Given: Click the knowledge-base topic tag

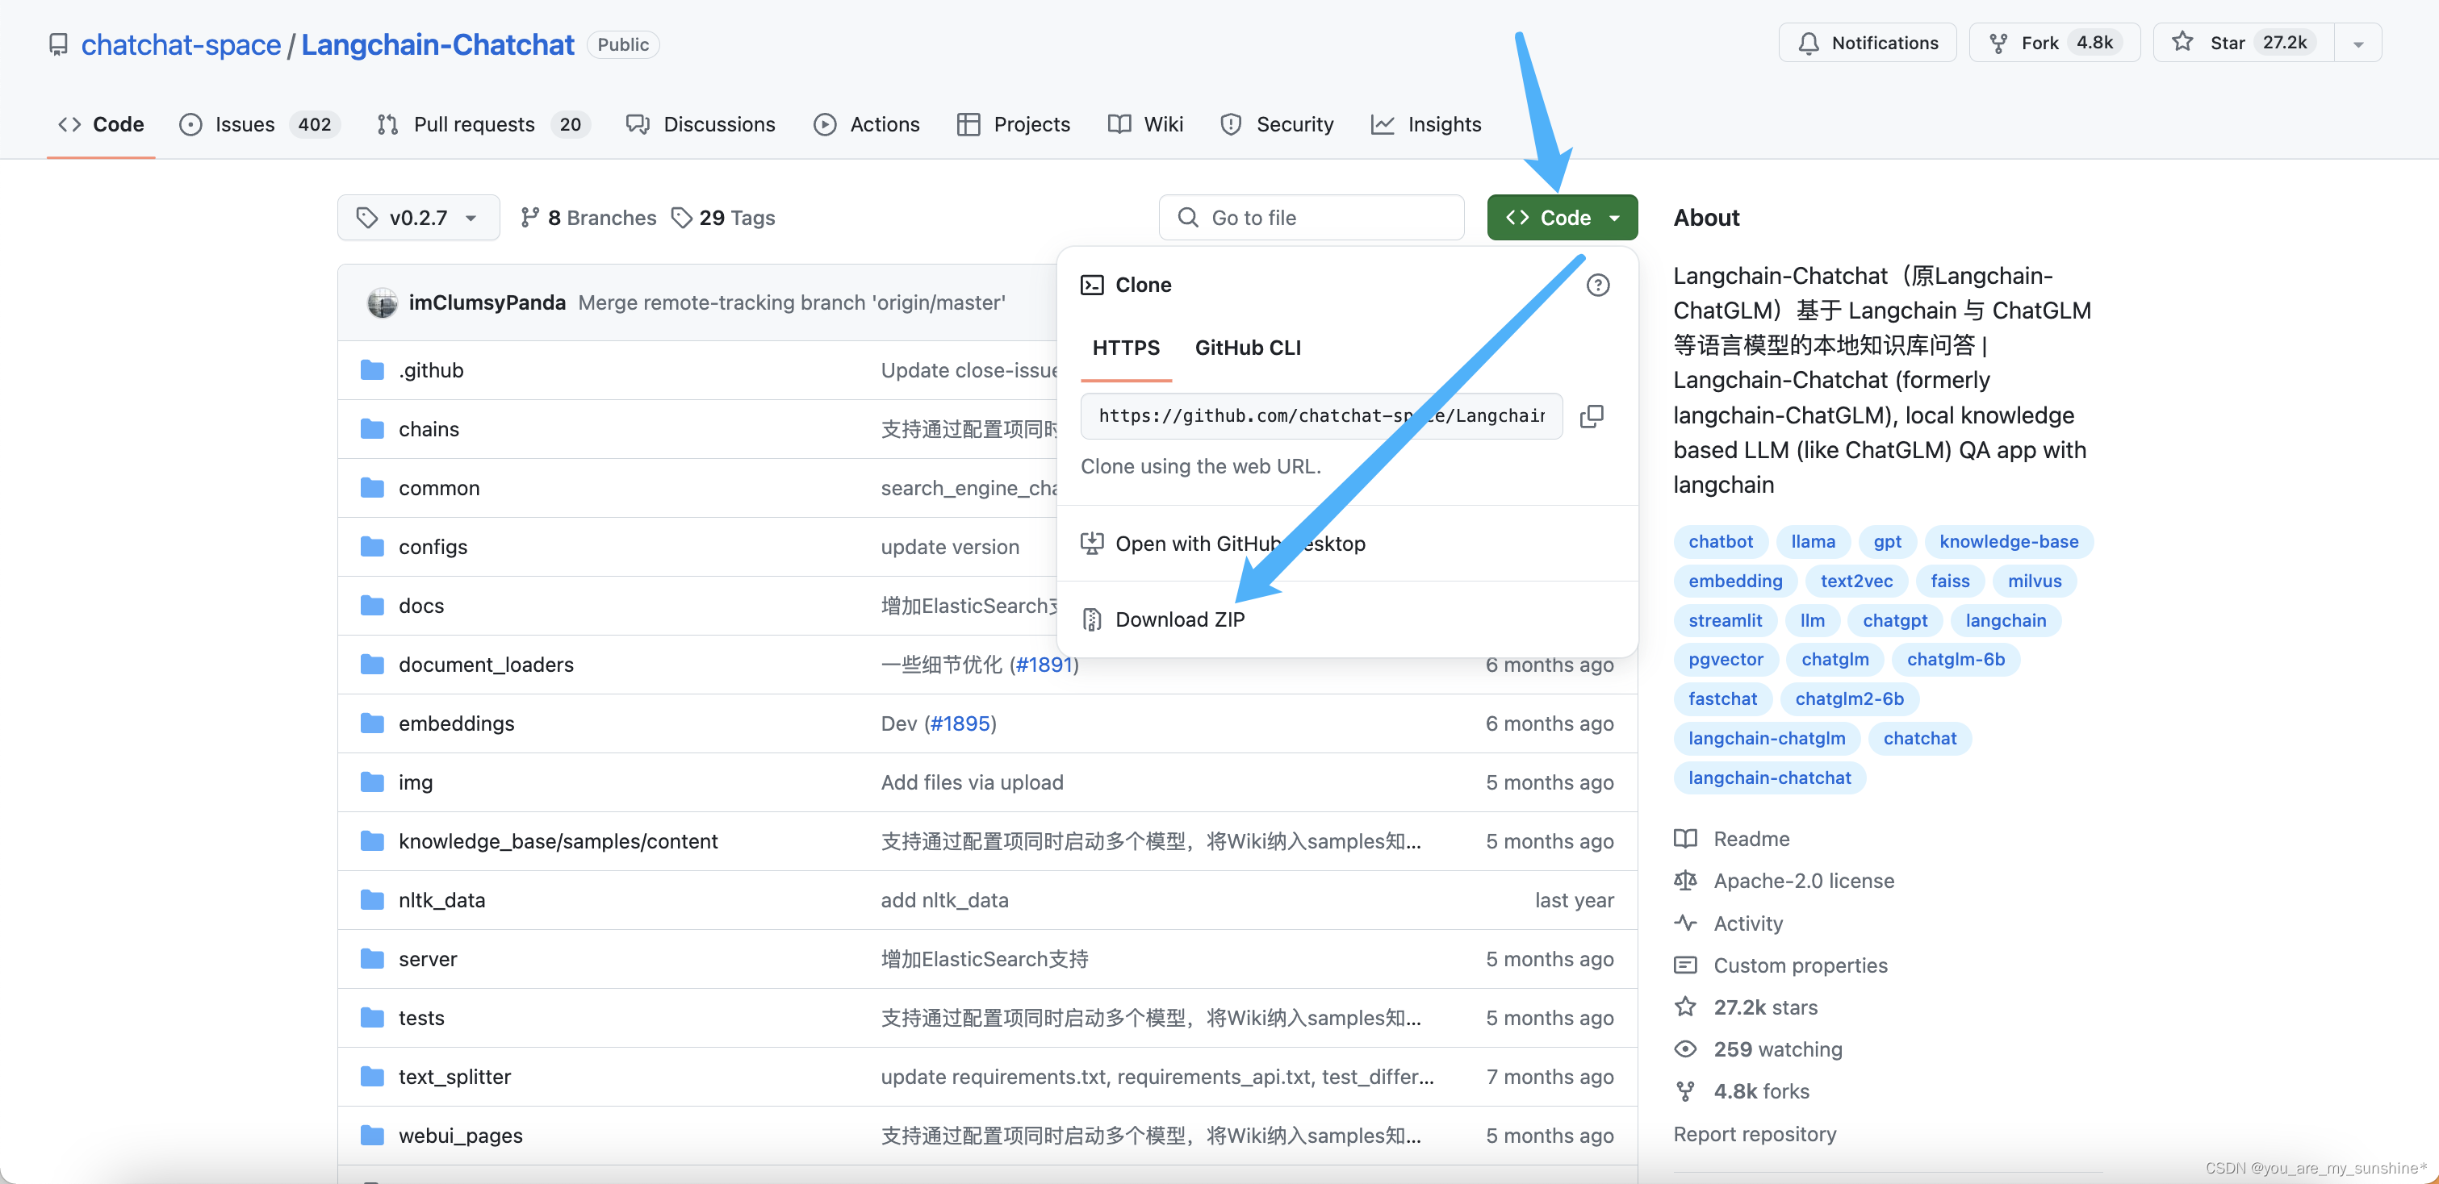Looking at the screenshot, I should tap(2008, 541).
